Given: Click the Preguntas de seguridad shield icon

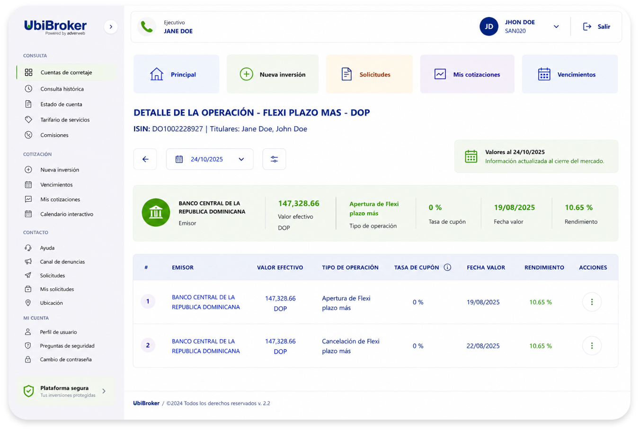Looking at the screenshot, I should point(28,345).
